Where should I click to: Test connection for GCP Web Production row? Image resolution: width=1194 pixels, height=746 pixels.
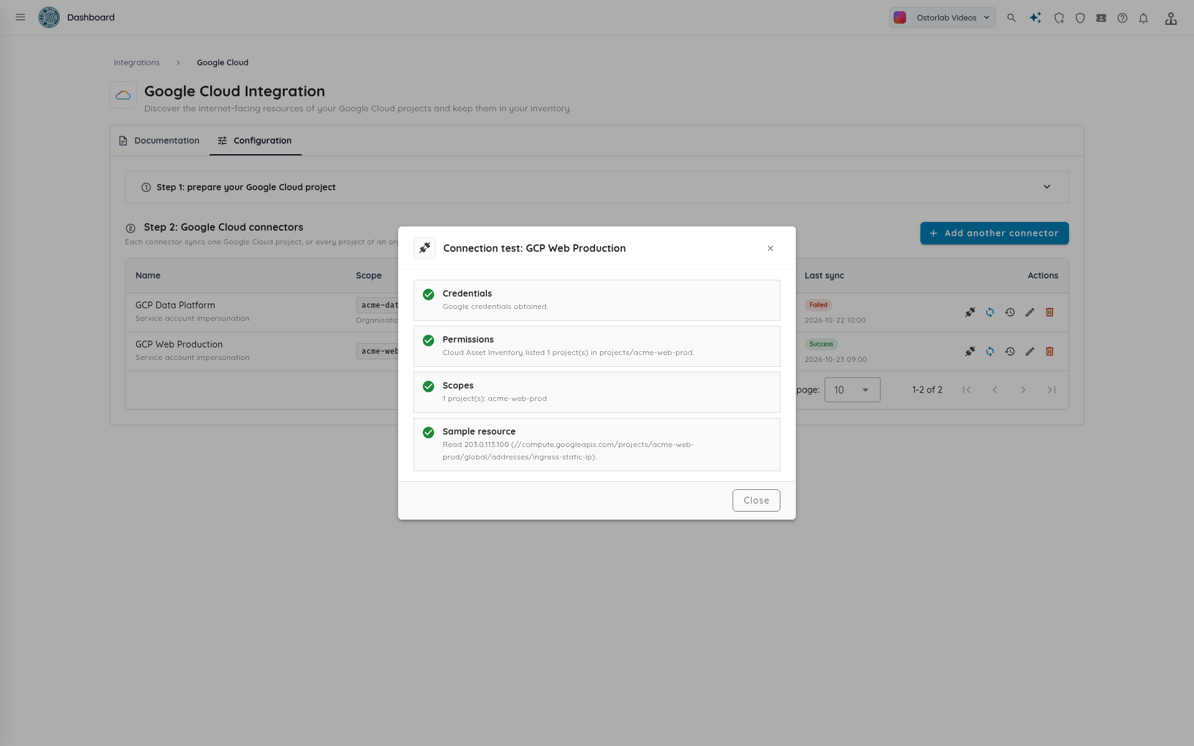[x=970, y=351]
